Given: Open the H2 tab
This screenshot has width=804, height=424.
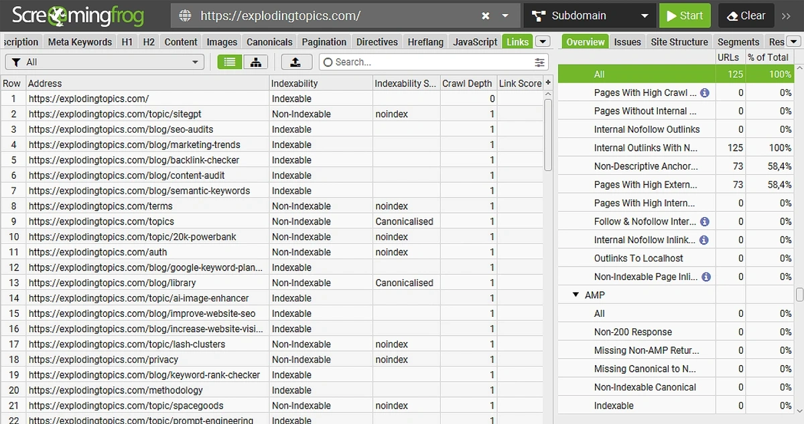Looking at the screenshot, I should (149, 42).
